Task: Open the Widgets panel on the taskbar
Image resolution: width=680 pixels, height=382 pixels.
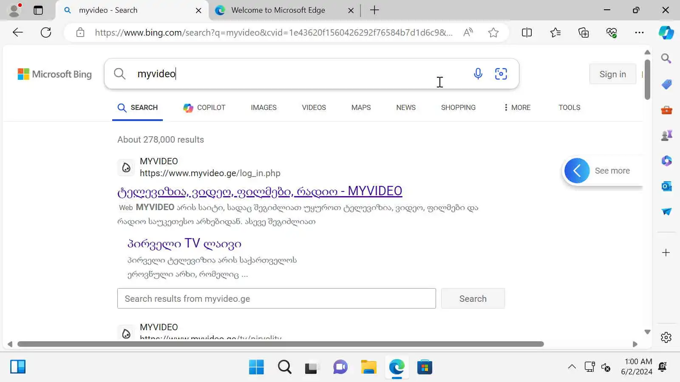Action: pyautogui.click(x=18, y=367)
